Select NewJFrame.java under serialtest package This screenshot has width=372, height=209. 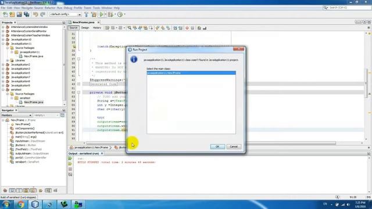(x=33, y=102)
